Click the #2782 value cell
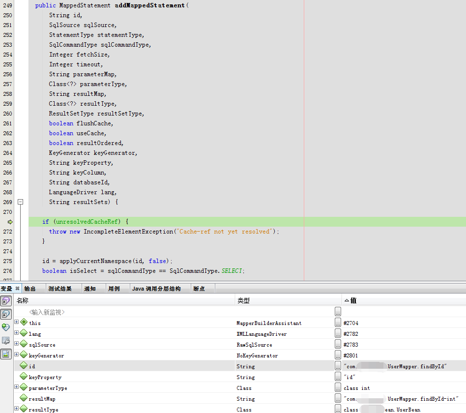This screenshot has height=413, width=466. [x=350, y=334]
